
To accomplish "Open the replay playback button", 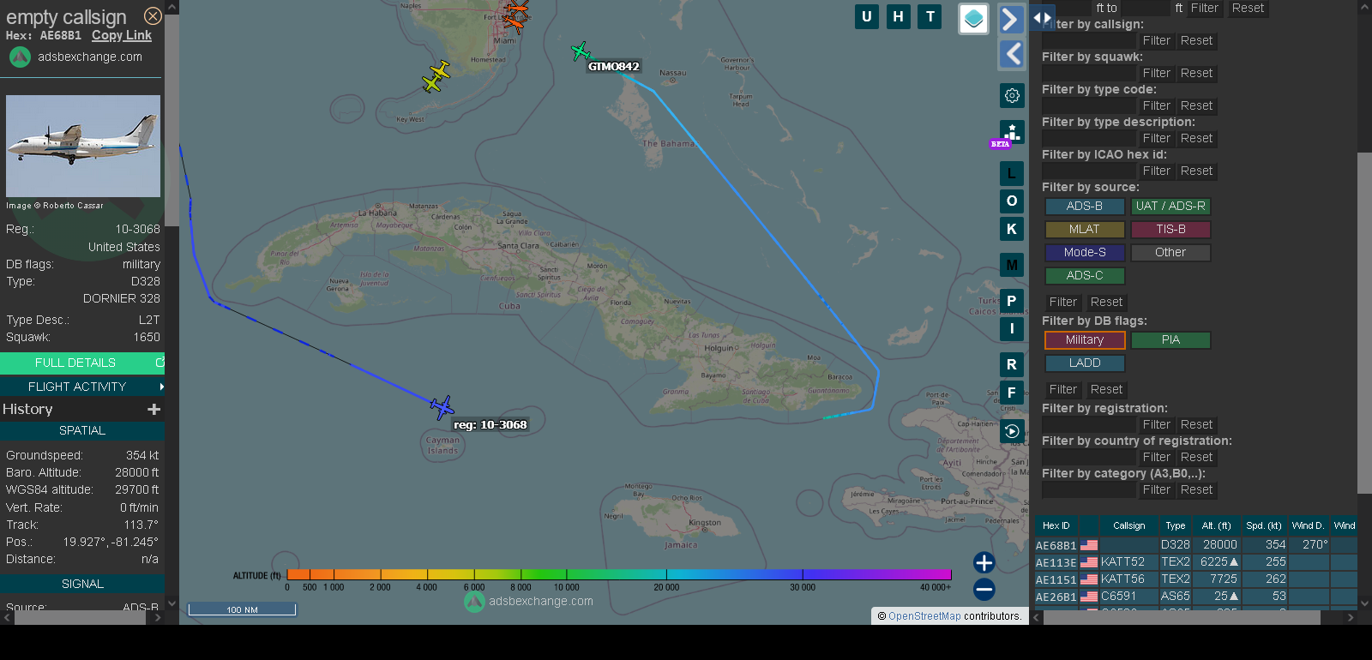I will (1012, 431).
